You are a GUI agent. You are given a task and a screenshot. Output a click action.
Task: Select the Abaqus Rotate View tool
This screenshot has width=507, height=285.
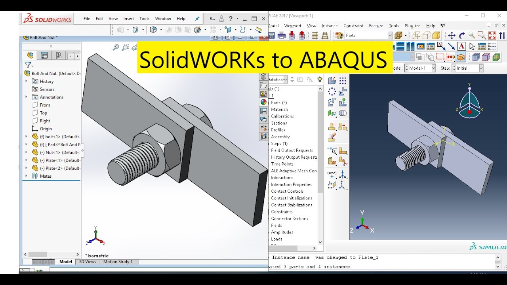(461, 36)
